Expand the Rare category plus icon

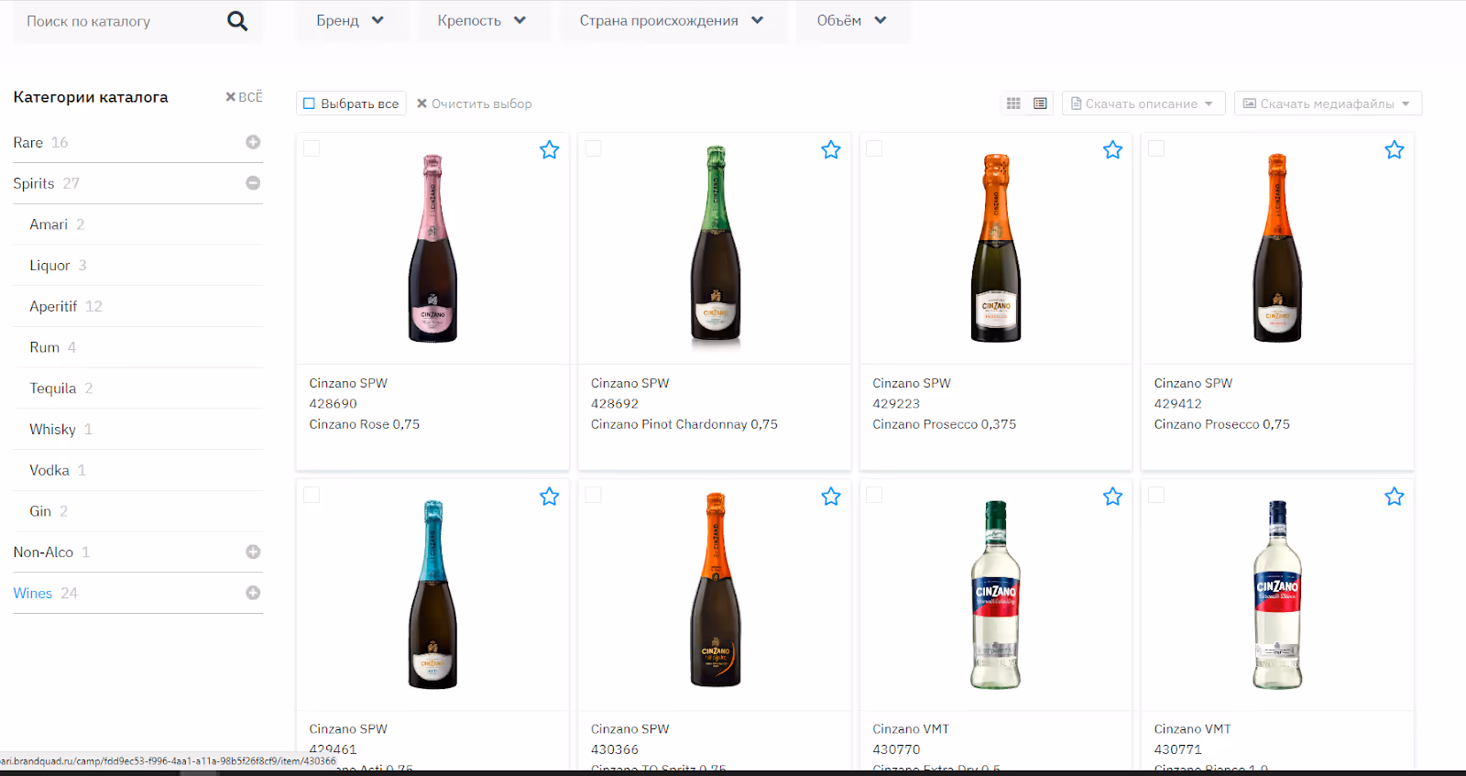pyautogui.click(x=253, y=142)
